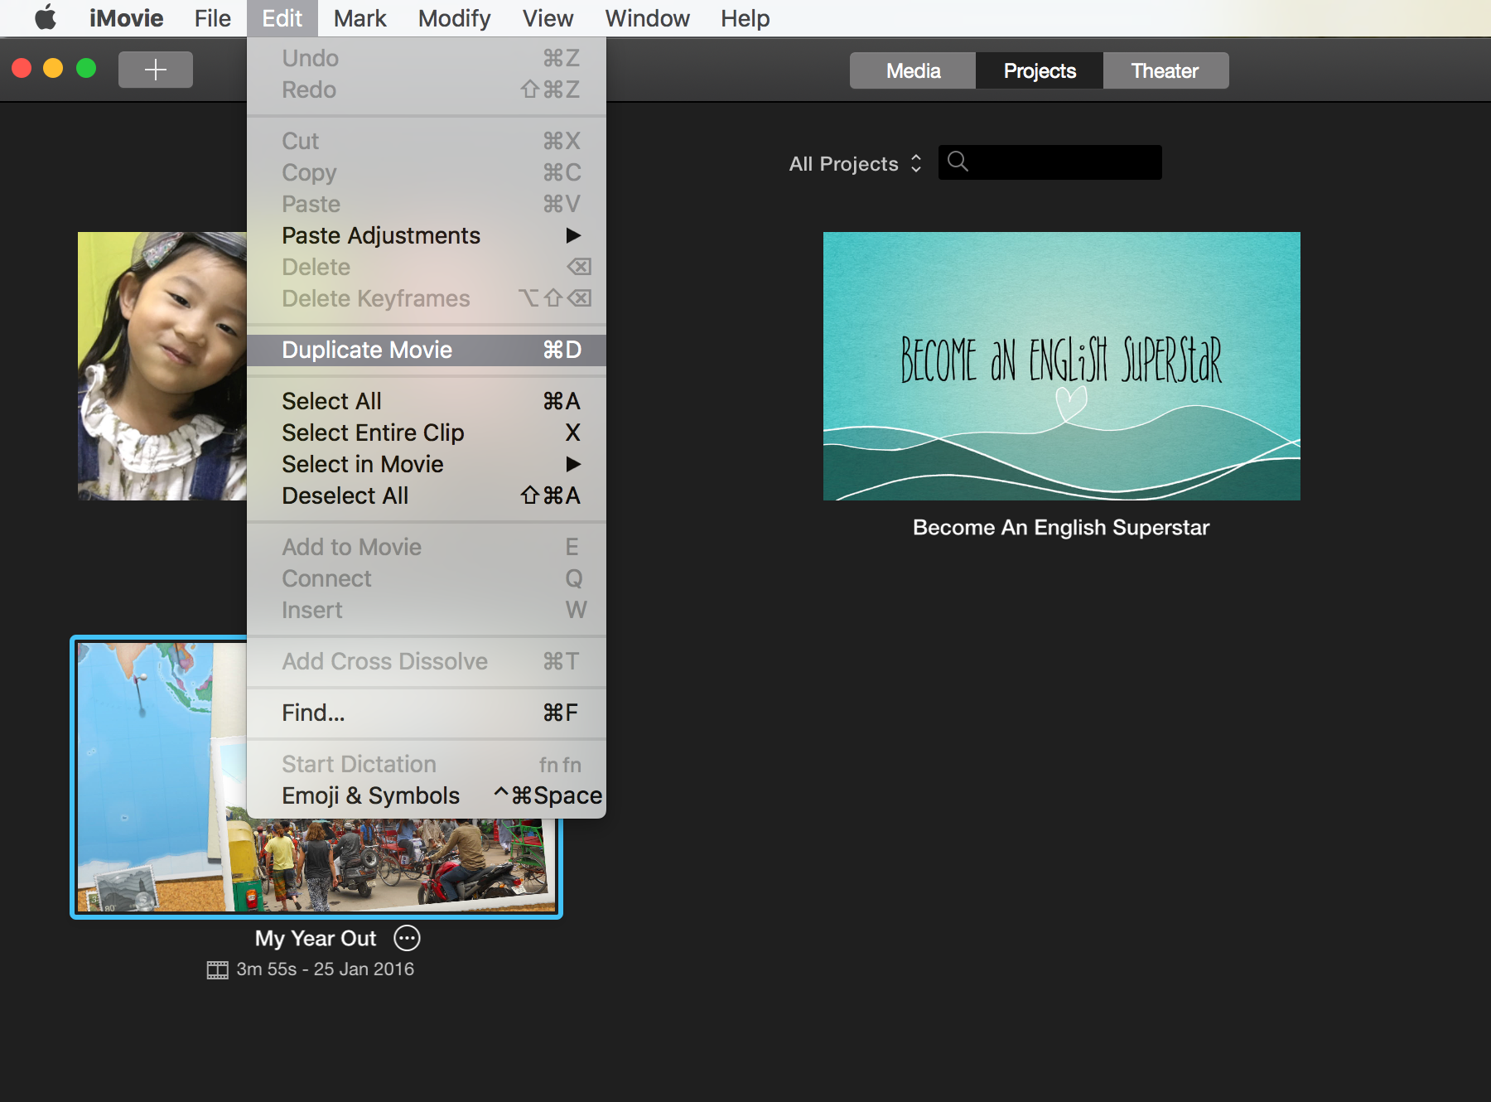The height and width of the screenshot is (1102, 1491).
Task: Switch to the Media tab
Action: (x=913, y=70)
